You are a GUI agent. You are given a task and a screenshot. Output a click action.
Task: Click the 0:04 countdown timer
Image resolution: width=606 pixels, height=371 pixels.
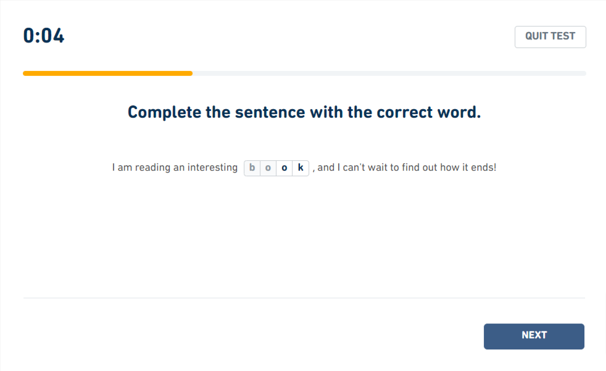tap(44, 36)
